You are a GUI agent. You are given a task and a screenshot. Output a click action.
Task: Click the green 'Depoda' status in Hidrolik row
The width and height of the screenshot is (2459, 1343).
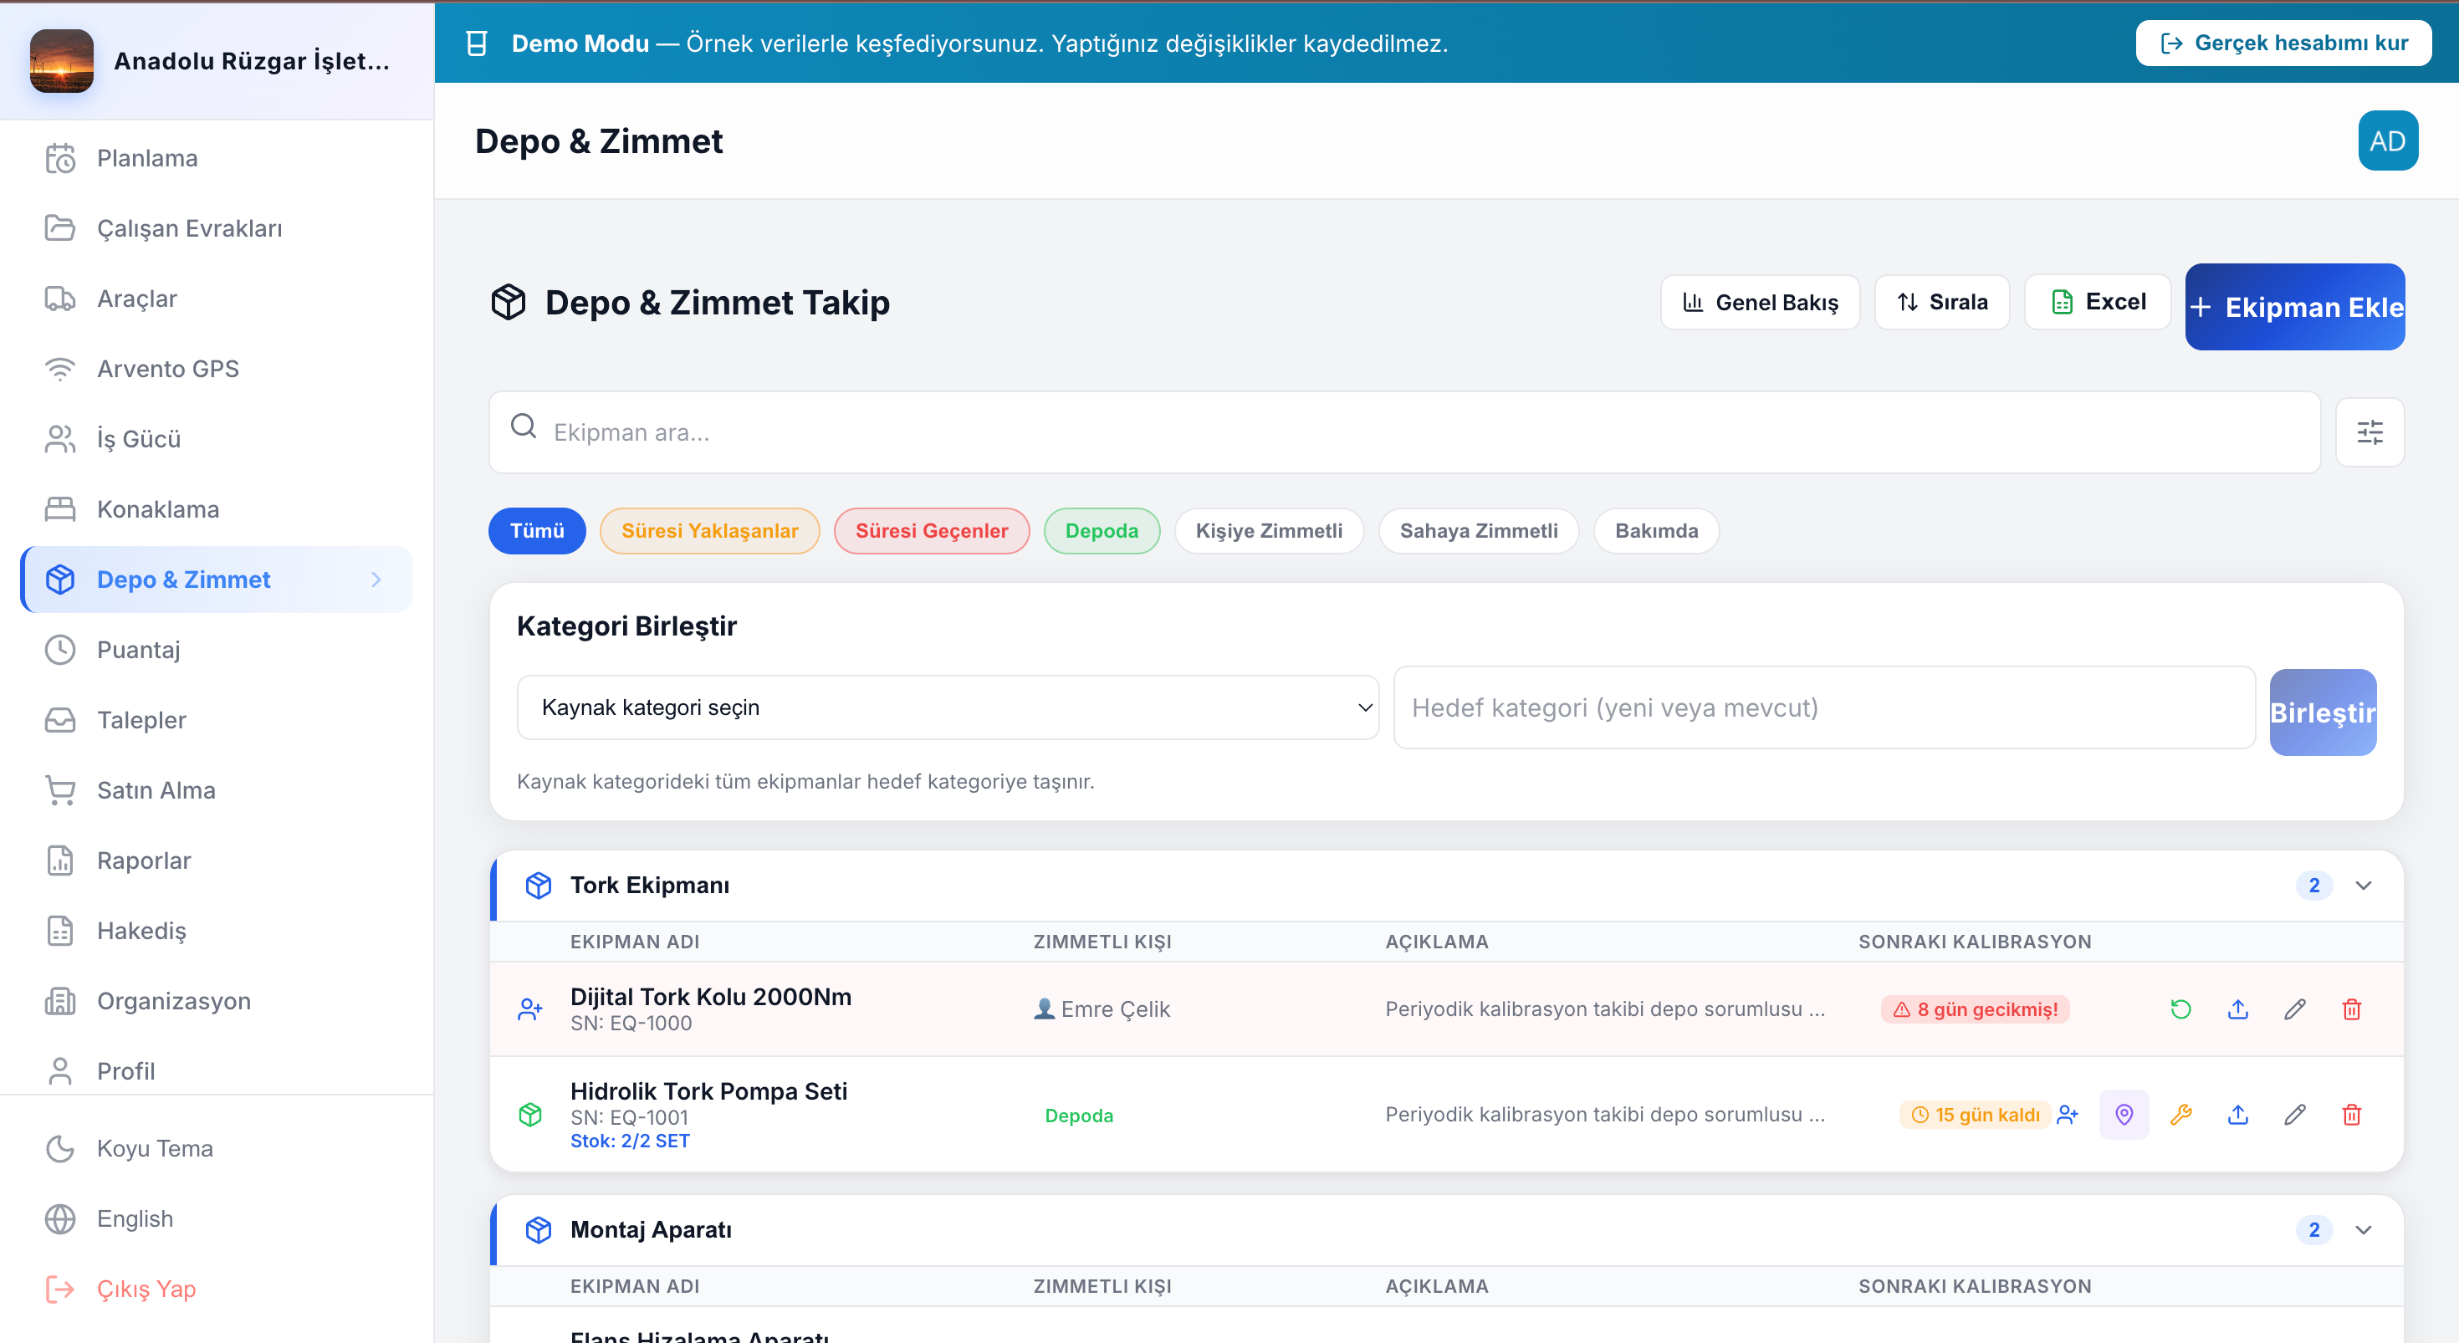pyautogui.click(x=1079, y=1115)
